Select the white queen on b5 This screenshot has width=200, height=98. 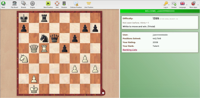click(x=34, y=48)
